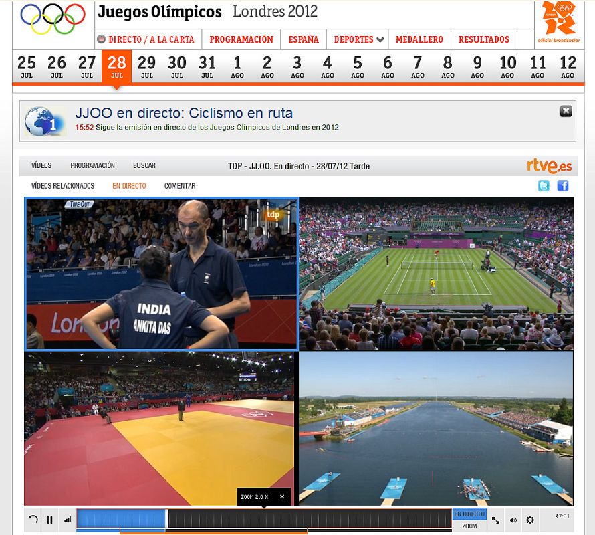Viewport: 595px width, 535px height.
Task: Select the Wimbledon tennis video feed
Action: [x=436, y=274]
